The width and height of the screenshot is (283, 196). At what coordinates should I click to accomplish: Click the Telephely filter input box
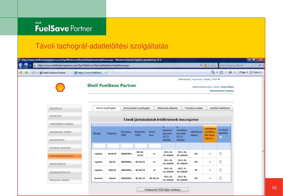tap(113, 146)
